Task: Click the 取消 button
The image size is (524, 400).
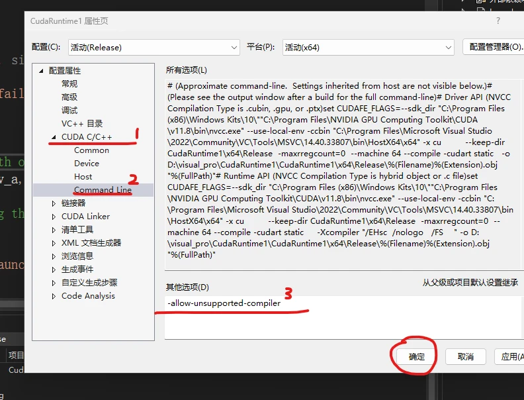Action: [466, 356]
